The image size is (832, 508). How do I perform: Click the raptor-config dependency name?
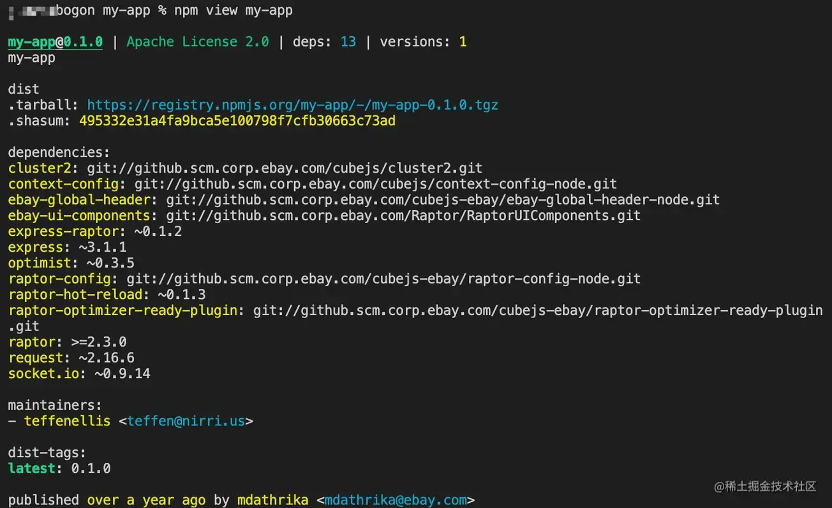coord(59,279)
